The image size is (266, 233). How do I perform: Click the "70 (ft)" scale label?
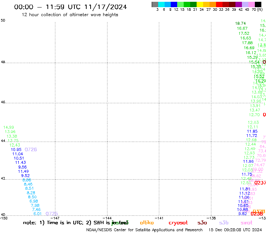point(257,10)
